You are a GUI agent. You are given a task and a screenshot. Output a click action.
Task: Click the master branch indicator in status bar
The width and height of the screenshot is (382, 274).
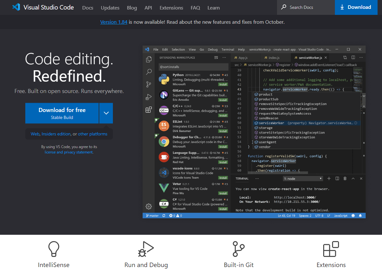(x=152, y=215)
